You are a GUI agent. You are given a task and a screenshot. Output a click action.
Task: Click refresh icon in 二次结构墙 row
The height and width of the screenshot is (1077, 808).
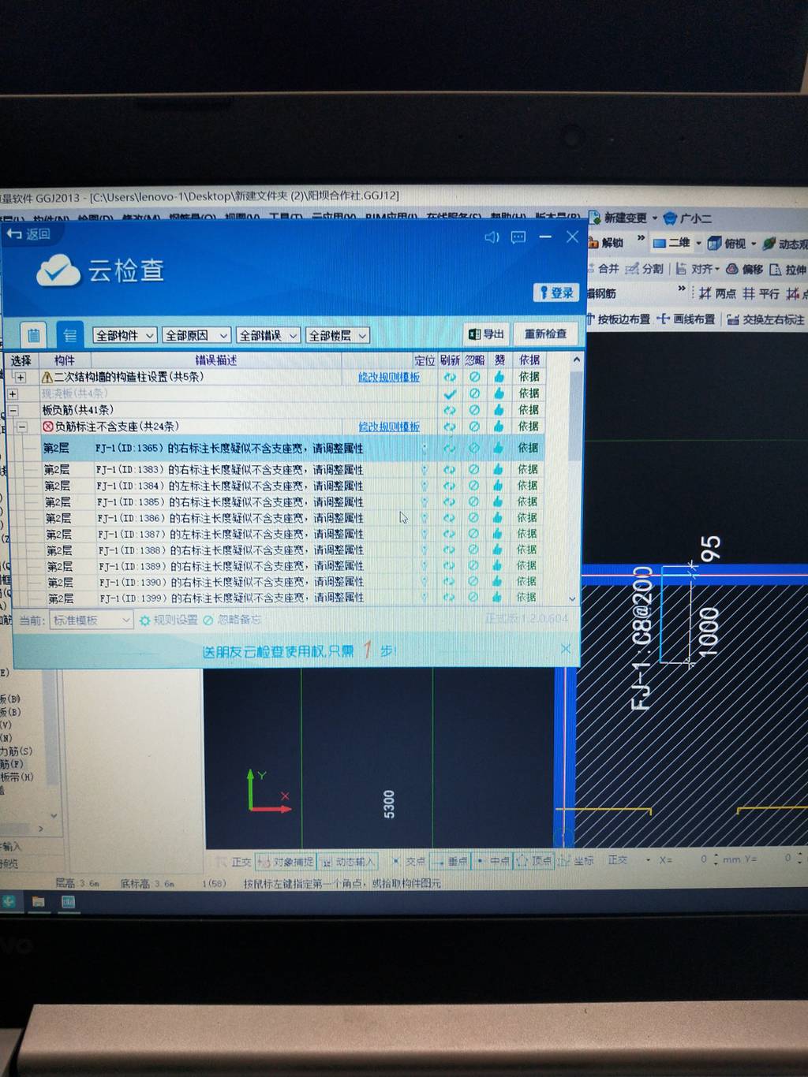tap(450, 377)
